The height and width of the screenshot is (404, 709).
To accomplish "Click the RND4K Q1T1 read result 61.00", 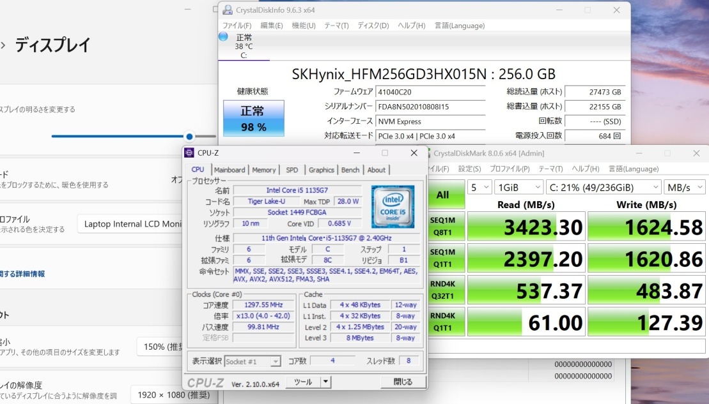I will point(526,322).
